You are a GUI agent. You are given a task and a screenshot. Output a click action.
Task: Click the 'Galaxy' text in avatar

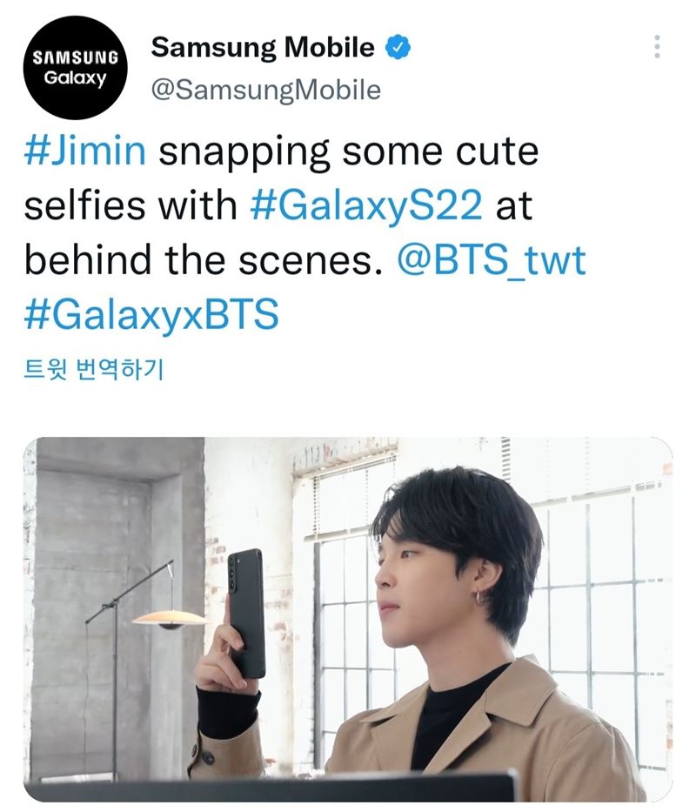pos(75,78)
